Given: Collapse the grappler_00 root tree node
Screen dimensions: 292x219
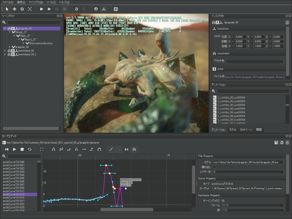Looking at the screenshot, I should [4, 28].
